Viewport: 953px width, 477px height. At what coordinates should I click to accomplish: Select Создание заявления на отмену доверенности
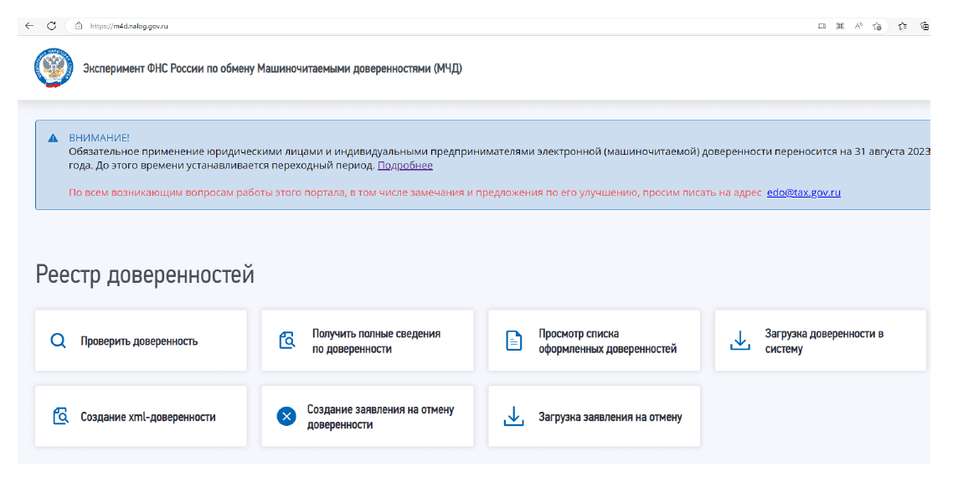point(380,417)
